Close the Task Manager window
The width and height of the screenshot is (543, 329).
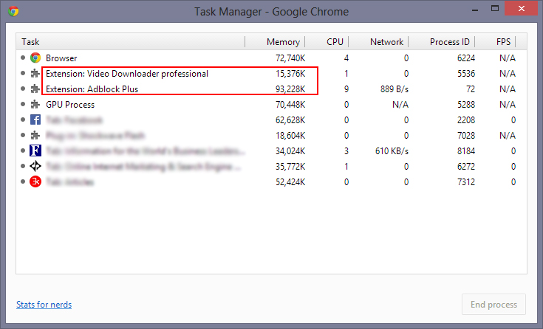[521, 9]
